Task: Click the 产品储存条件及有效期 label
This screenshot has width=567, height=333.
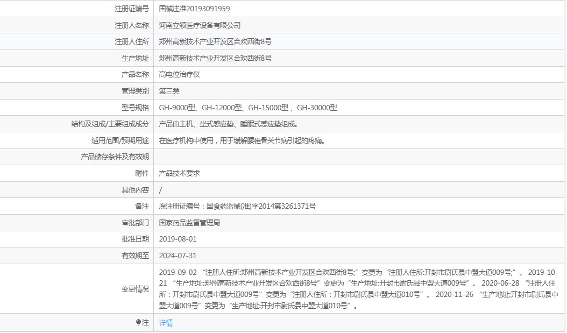Action: click(115, 157)
